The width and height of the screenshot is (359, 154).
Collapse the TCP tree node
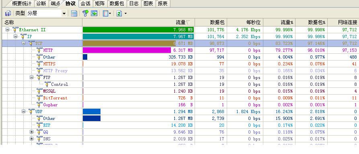(x=24, y=43)
